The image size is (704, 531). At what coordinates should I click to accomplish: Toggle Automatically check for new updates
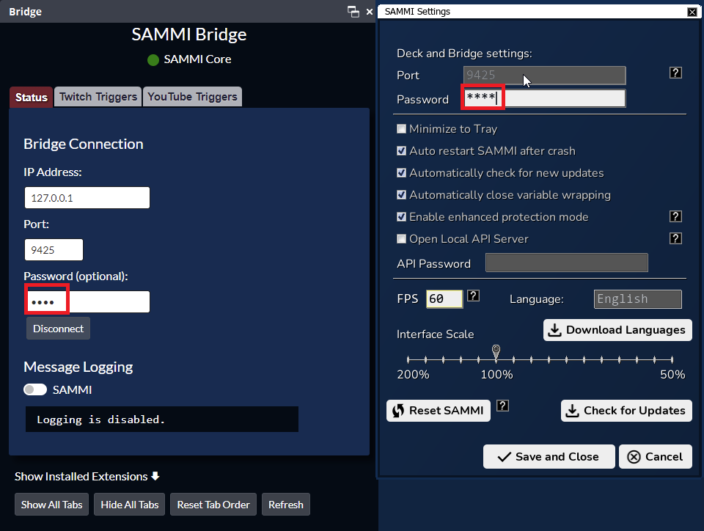point(401,173)
